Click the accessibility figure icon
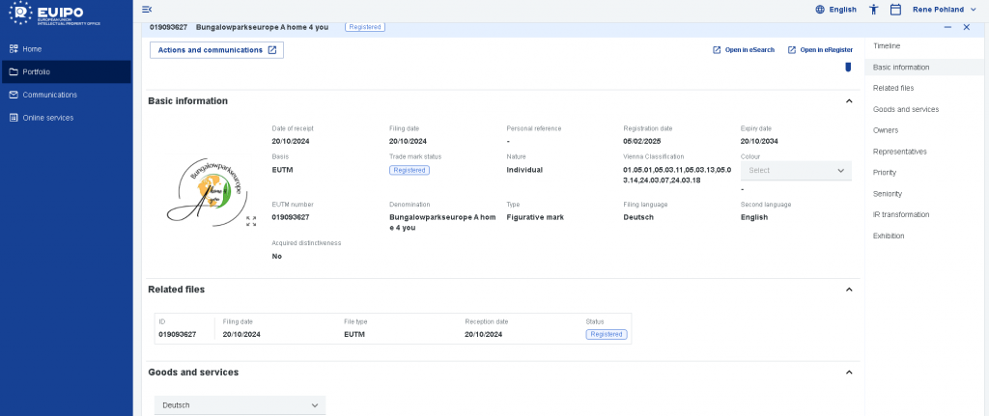The image size is (989, 416). (x=874, y=10)
